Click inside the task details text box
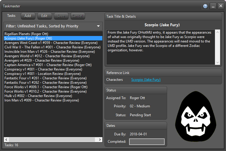This screenshot has height=151, width=226. (161, 47)
